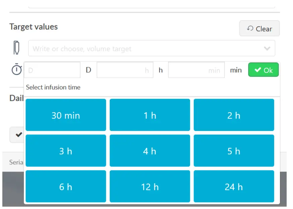Focus the minutes (min) input field

pyautogui.click(x=196, y=70)
